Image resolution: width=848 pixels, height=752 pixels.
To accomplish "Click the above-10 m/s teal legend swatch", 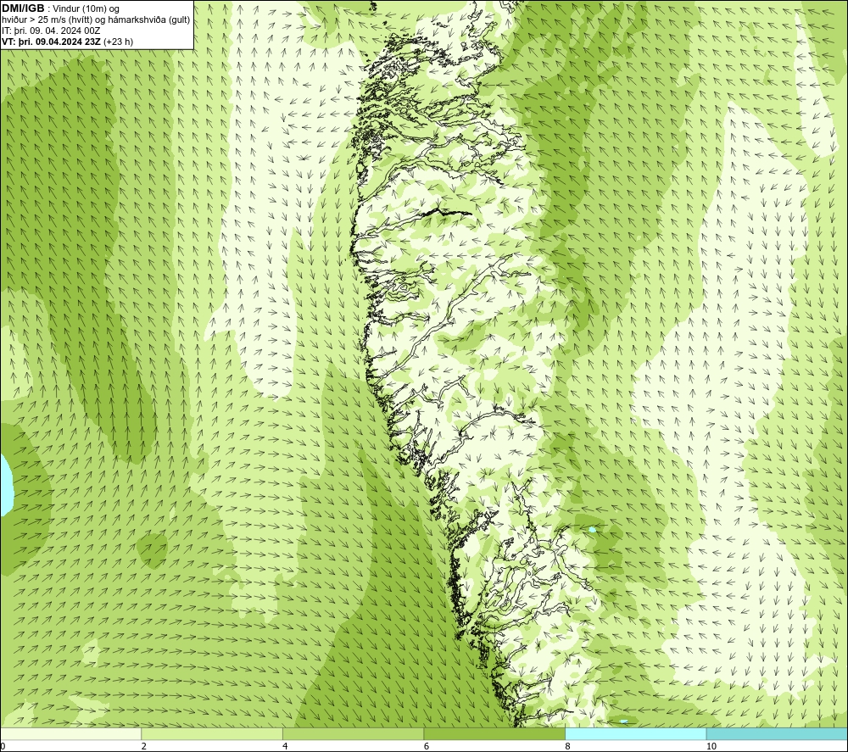I will click(777, 733).
